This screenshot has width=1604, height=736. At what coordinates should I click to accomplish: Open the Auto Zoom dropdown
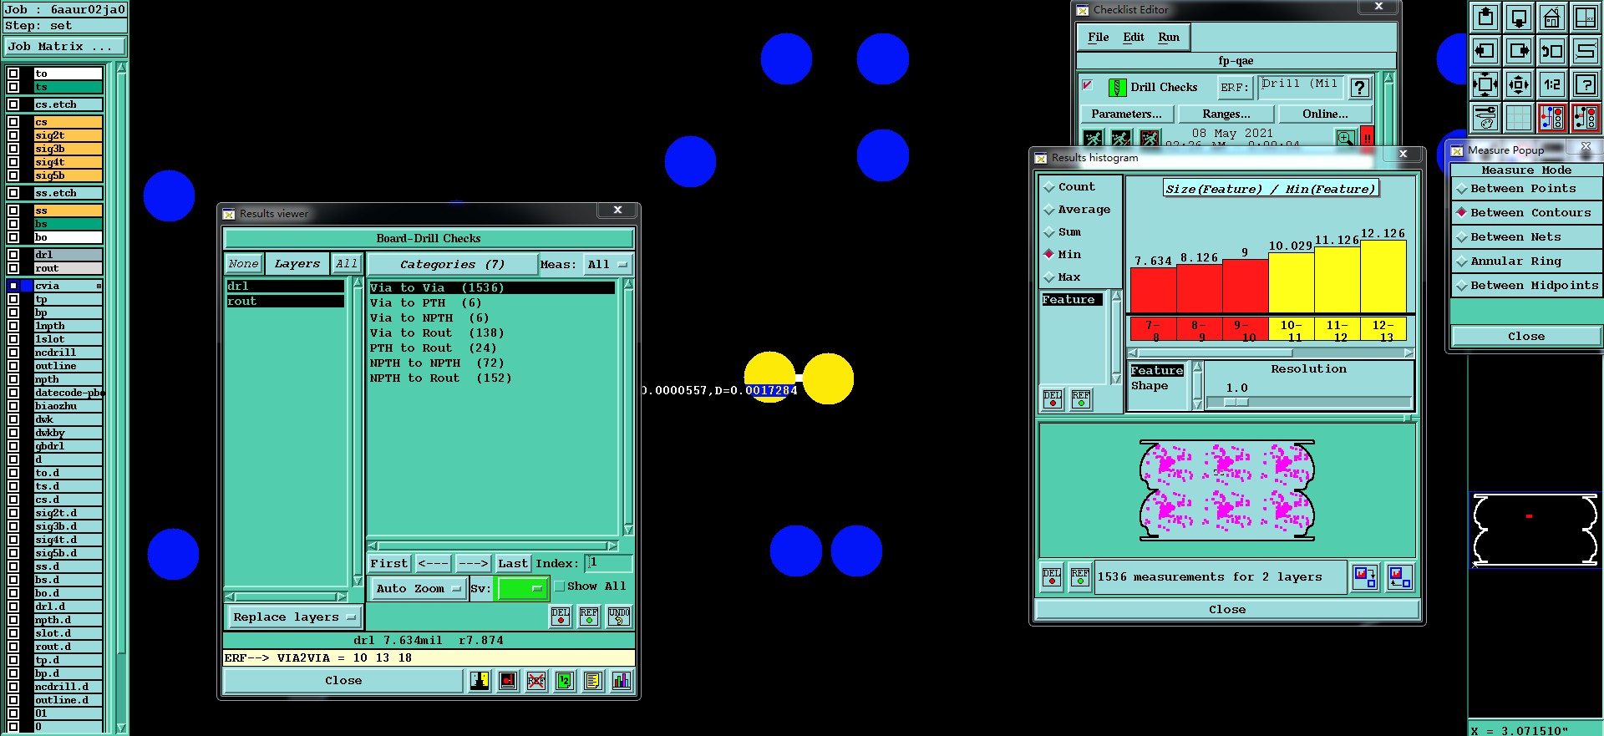click(418, 589)
